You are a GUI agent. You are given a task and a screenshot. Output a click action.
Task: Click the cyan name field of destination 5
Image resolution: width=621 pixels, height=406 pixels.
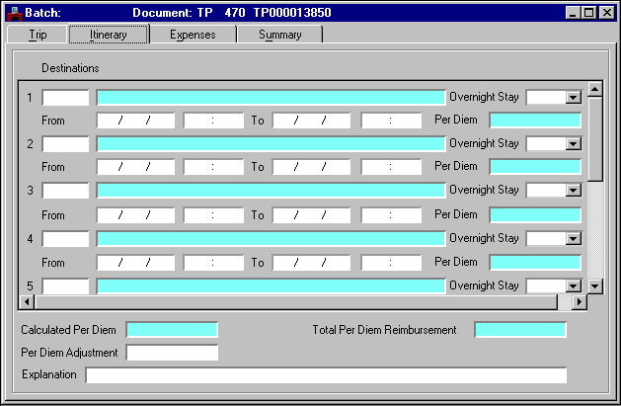[271, 286]
